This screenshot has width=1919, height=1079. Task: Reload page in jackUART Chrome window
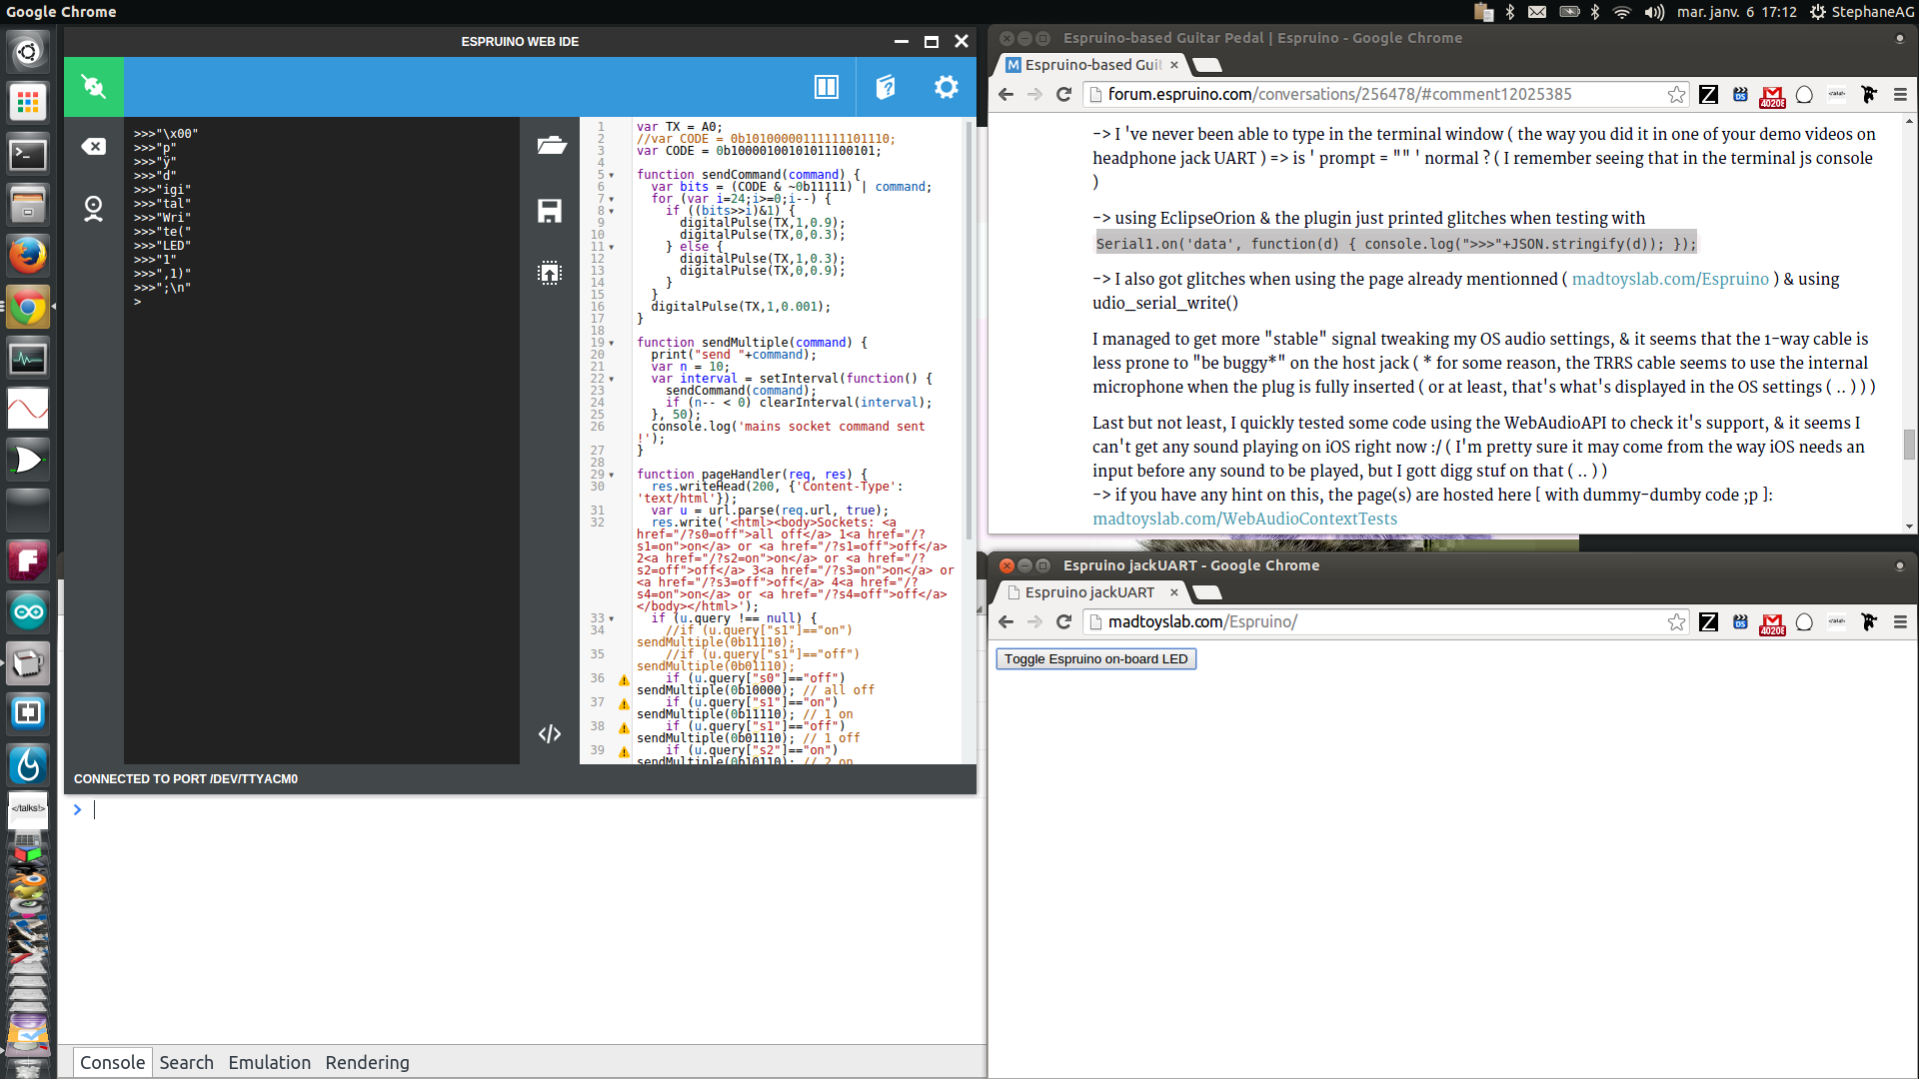click(1063, 621)
